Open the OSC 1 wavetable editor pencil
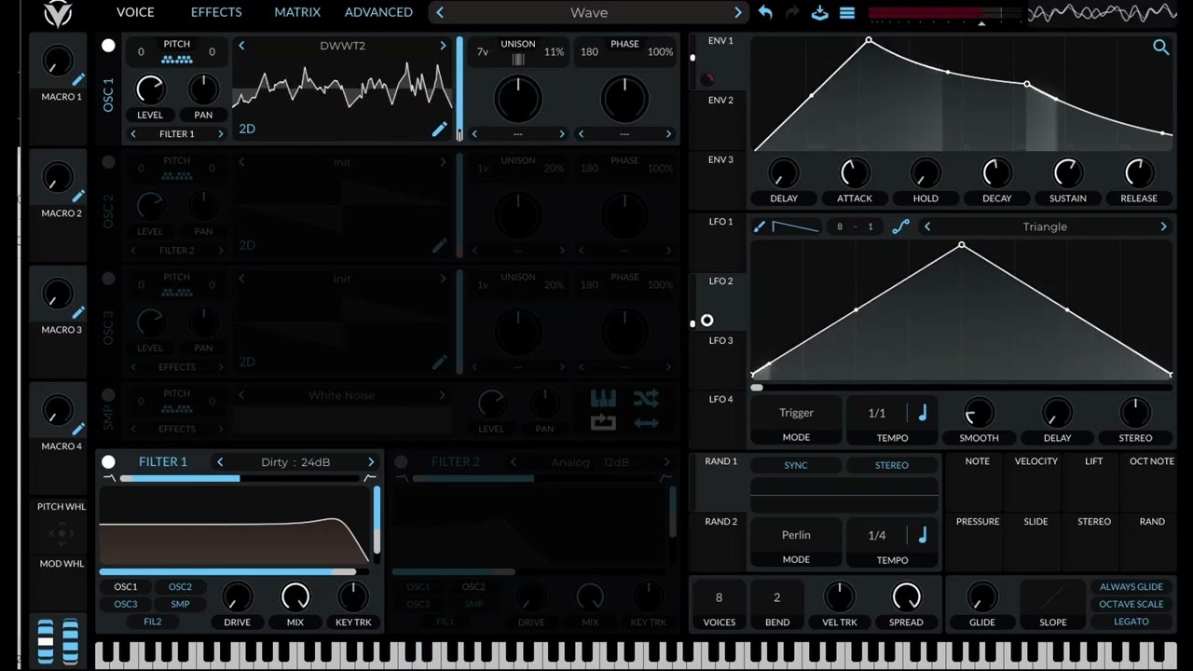Screen dimensions: 1193x671 (439, 130)
